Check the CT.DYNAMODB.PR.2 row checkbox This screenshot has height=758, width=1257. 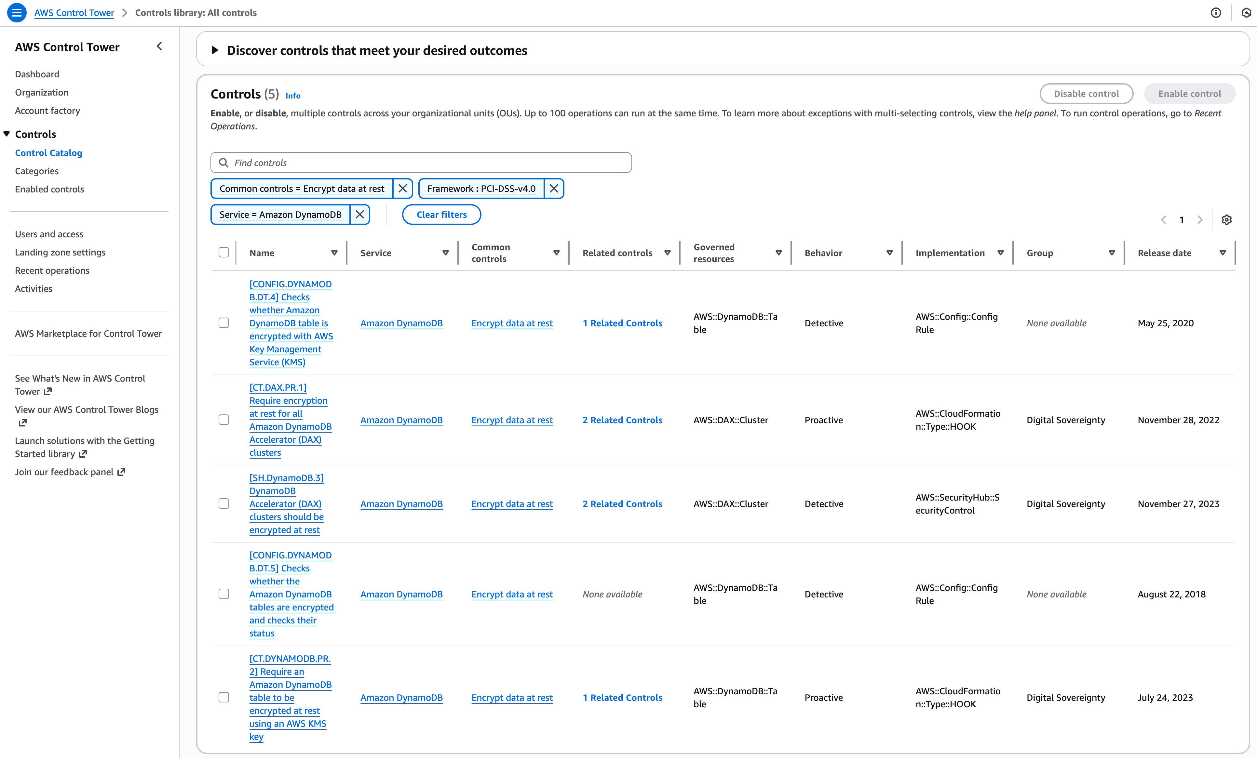(223, 697)
